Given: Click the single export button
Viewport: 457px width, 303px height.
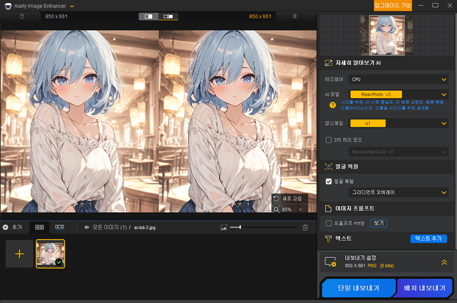Looking at the screenshot, I should tap(359, 288).
